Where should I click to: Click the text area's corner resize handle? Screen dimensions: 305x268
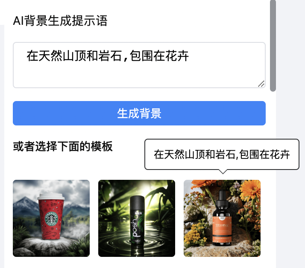[261, 84]
